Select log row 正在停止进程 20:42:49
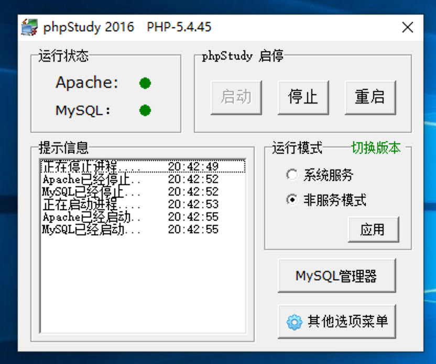The image size is (436, 364). (143, 166)
